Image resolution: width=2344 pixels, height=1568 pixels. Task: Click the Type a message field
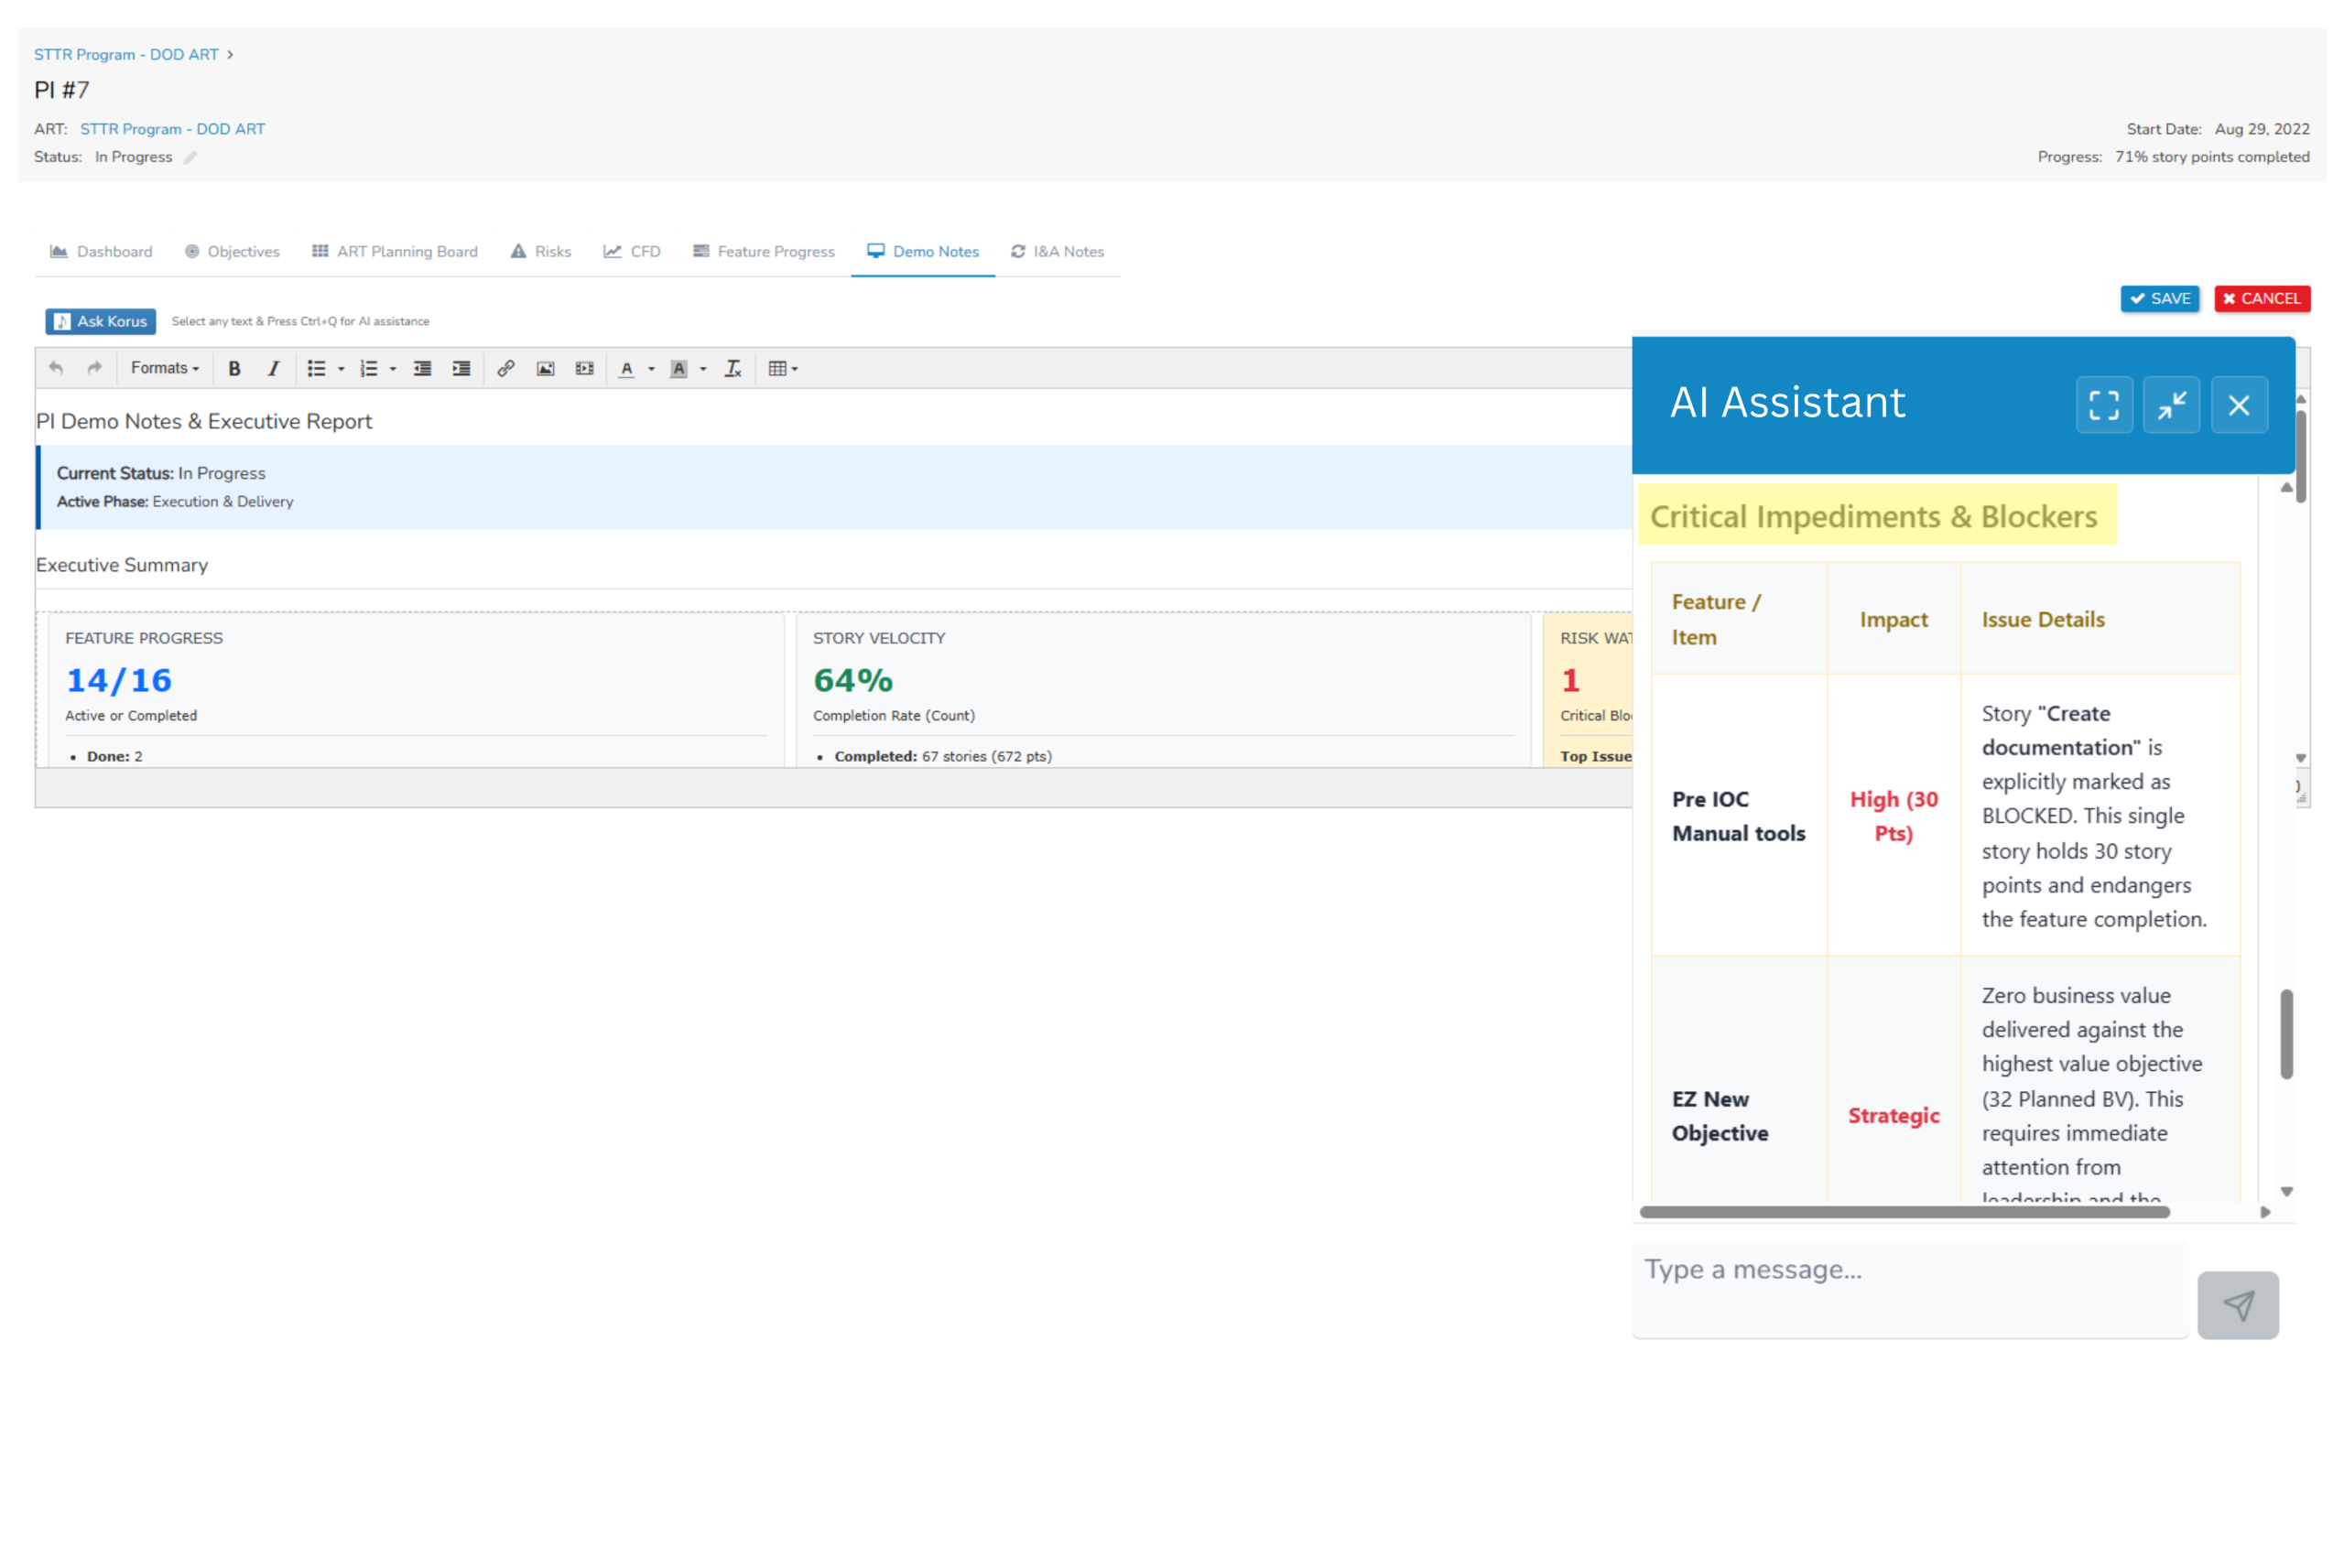1910,1288
